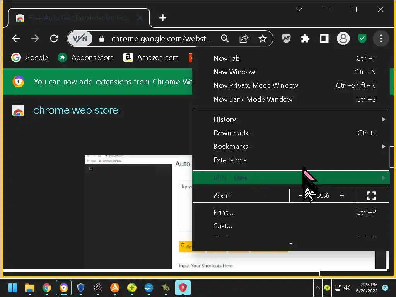
Task: Click the green security shield checkmark icon
Action: click(x=362, y=38)
